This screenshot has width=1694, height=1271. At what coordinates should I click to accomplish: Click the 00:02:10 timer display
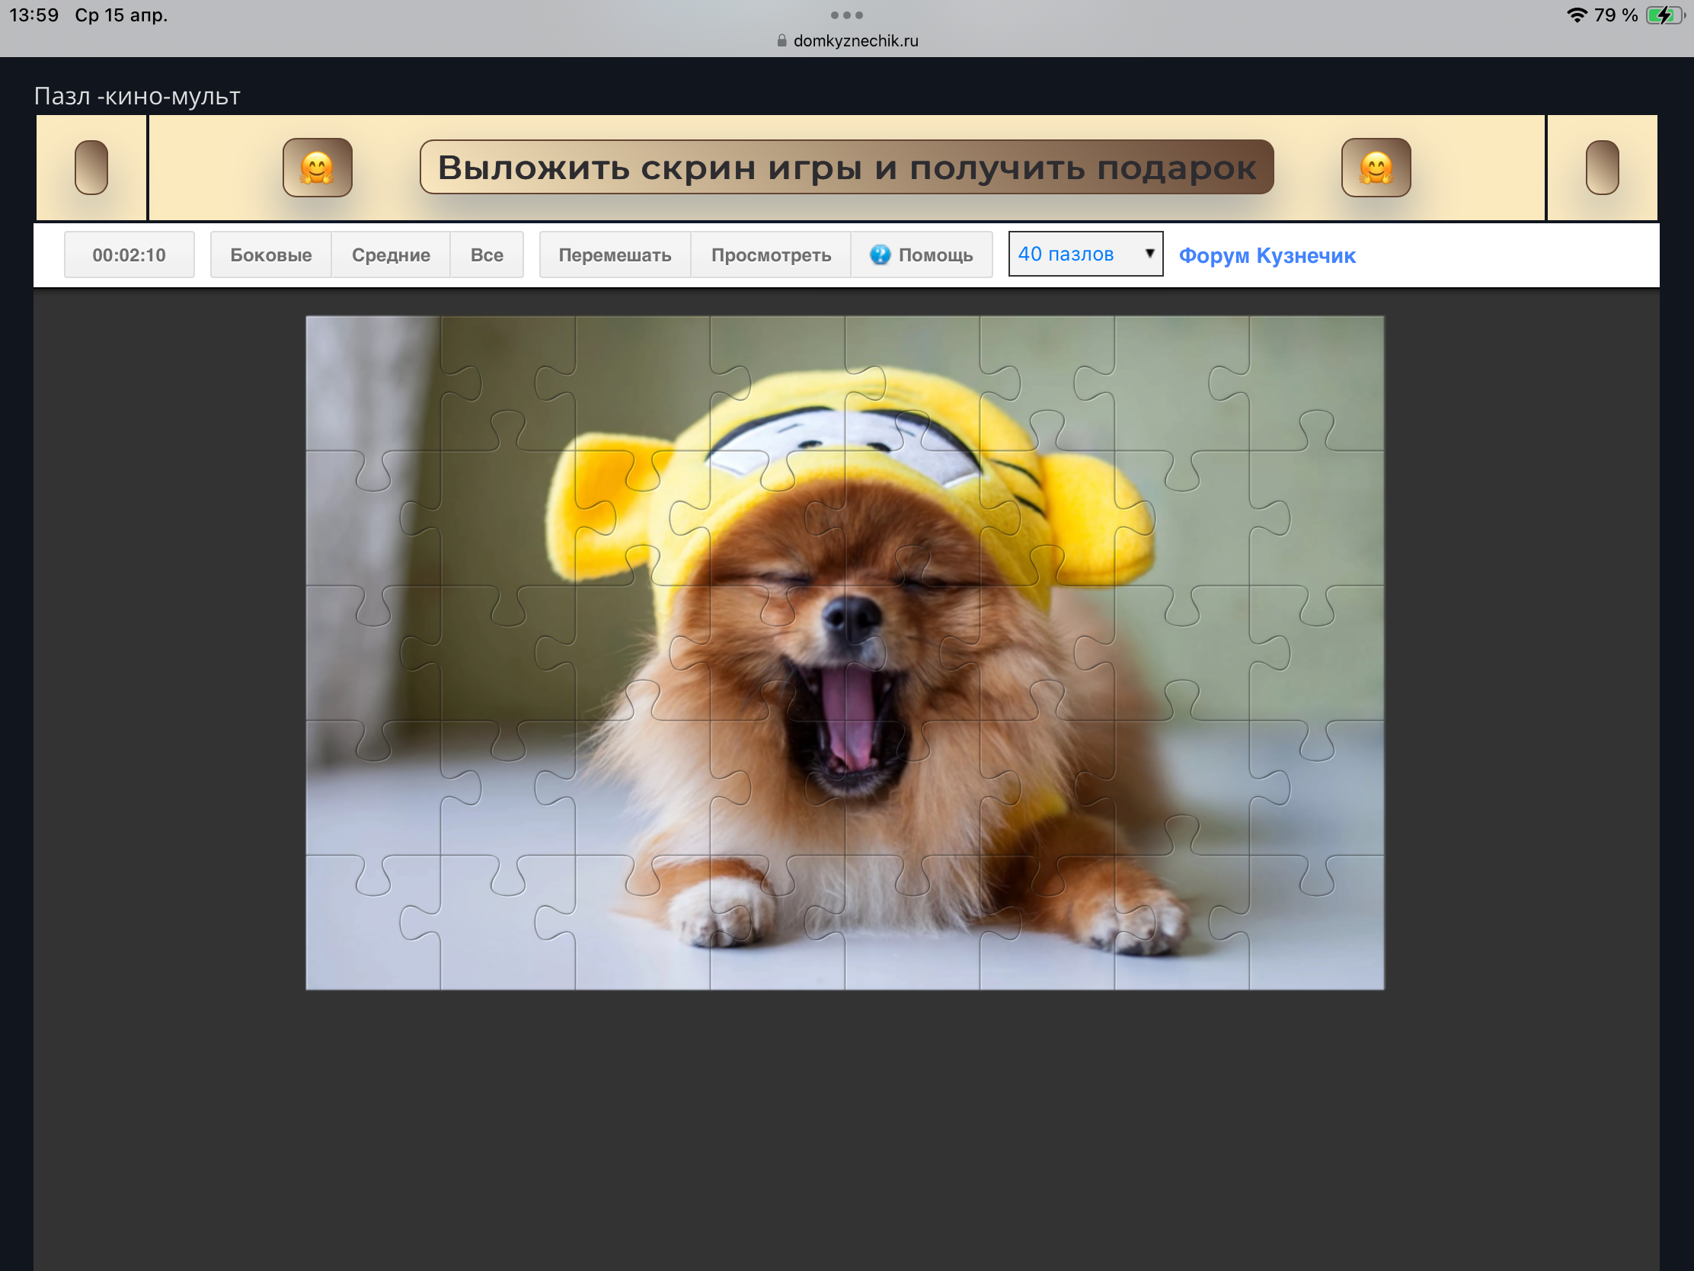pyautogui.click(x=129, y=255)
